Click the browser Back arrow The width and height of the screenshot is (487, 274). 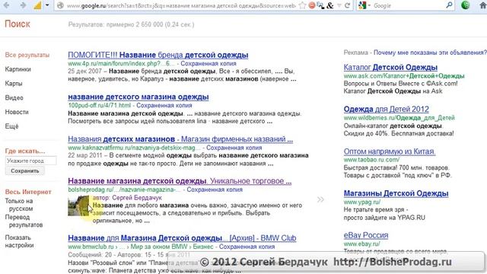6,5
